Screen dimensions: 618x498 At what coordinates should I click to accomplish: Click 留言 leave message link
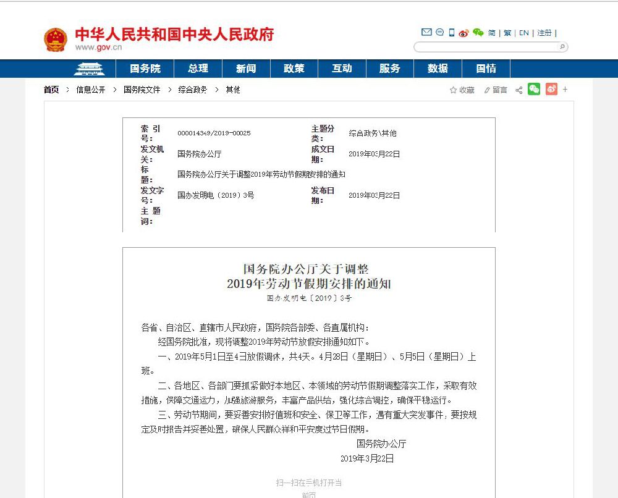coord(496,90)
